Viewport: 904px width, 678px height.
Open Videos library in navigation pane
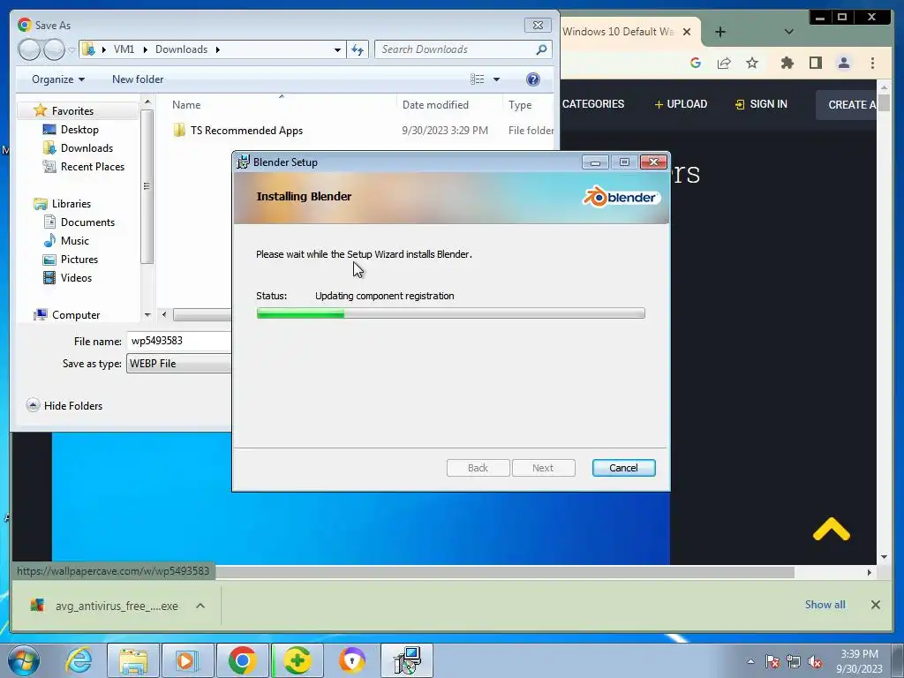click(x=76, y=278)
